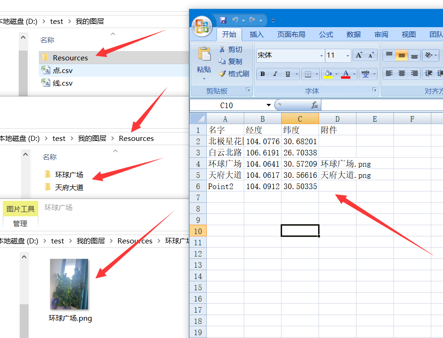Open the font name dropdown (宋体)

[x=321, y=55]
